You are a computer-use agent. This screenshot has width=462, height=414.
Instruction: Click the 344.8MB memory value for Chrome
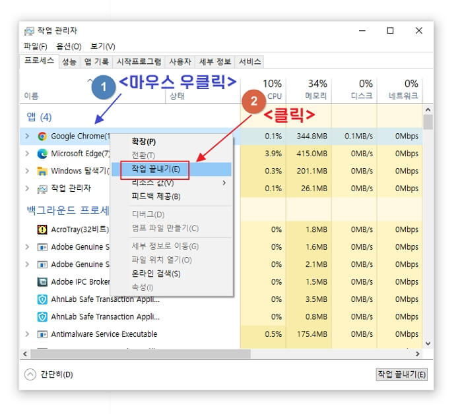[x=312, y=136]
